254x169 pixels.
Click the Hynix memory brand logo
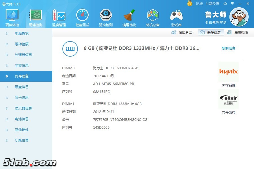tap(228, 72)
